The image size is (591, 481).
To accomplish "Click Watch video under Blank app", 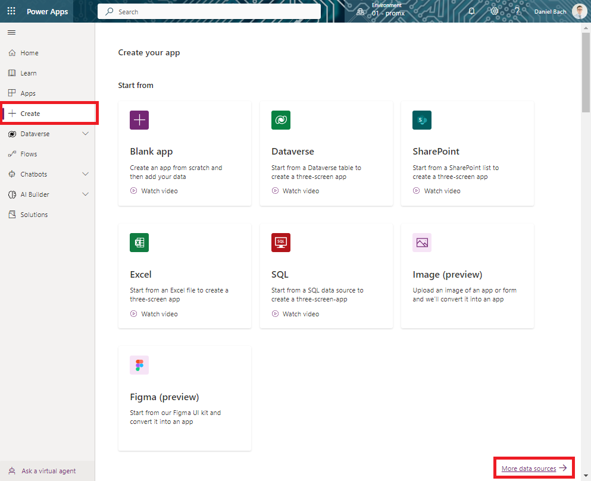I will pyautogui.click(x=159, y=191).
